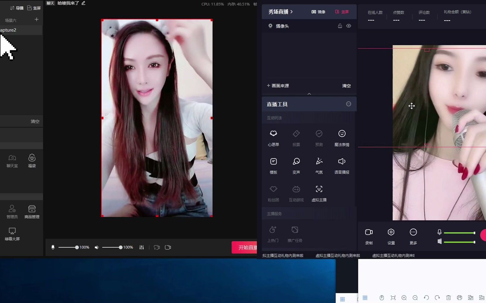Click 画面来源 to add a source

(278, 86)
